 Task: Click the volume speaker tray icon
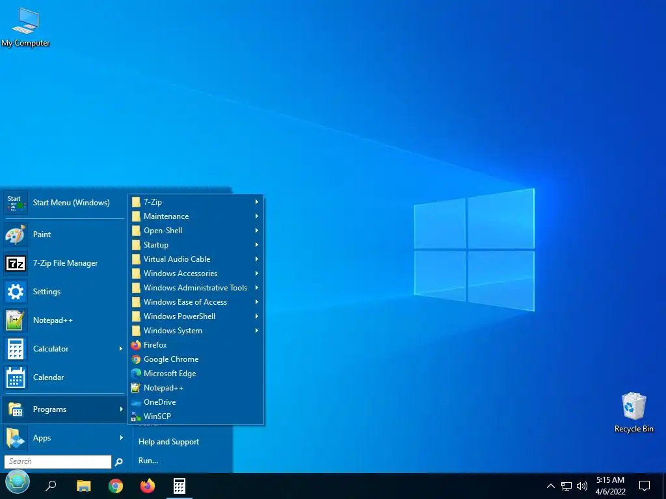pos(582,486)
